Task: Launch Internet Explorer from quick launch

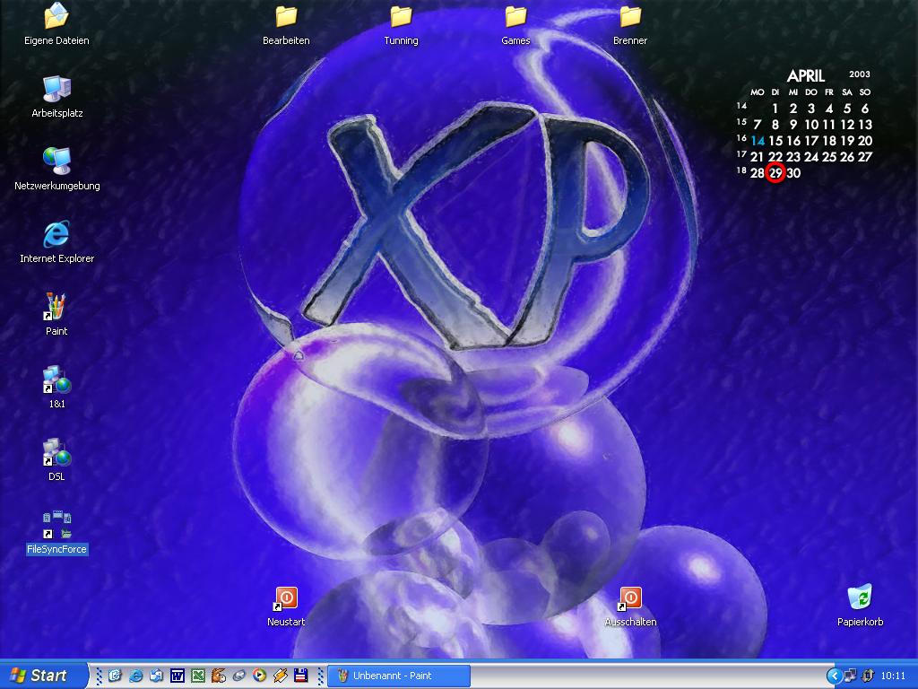Action: coord(136,676)
